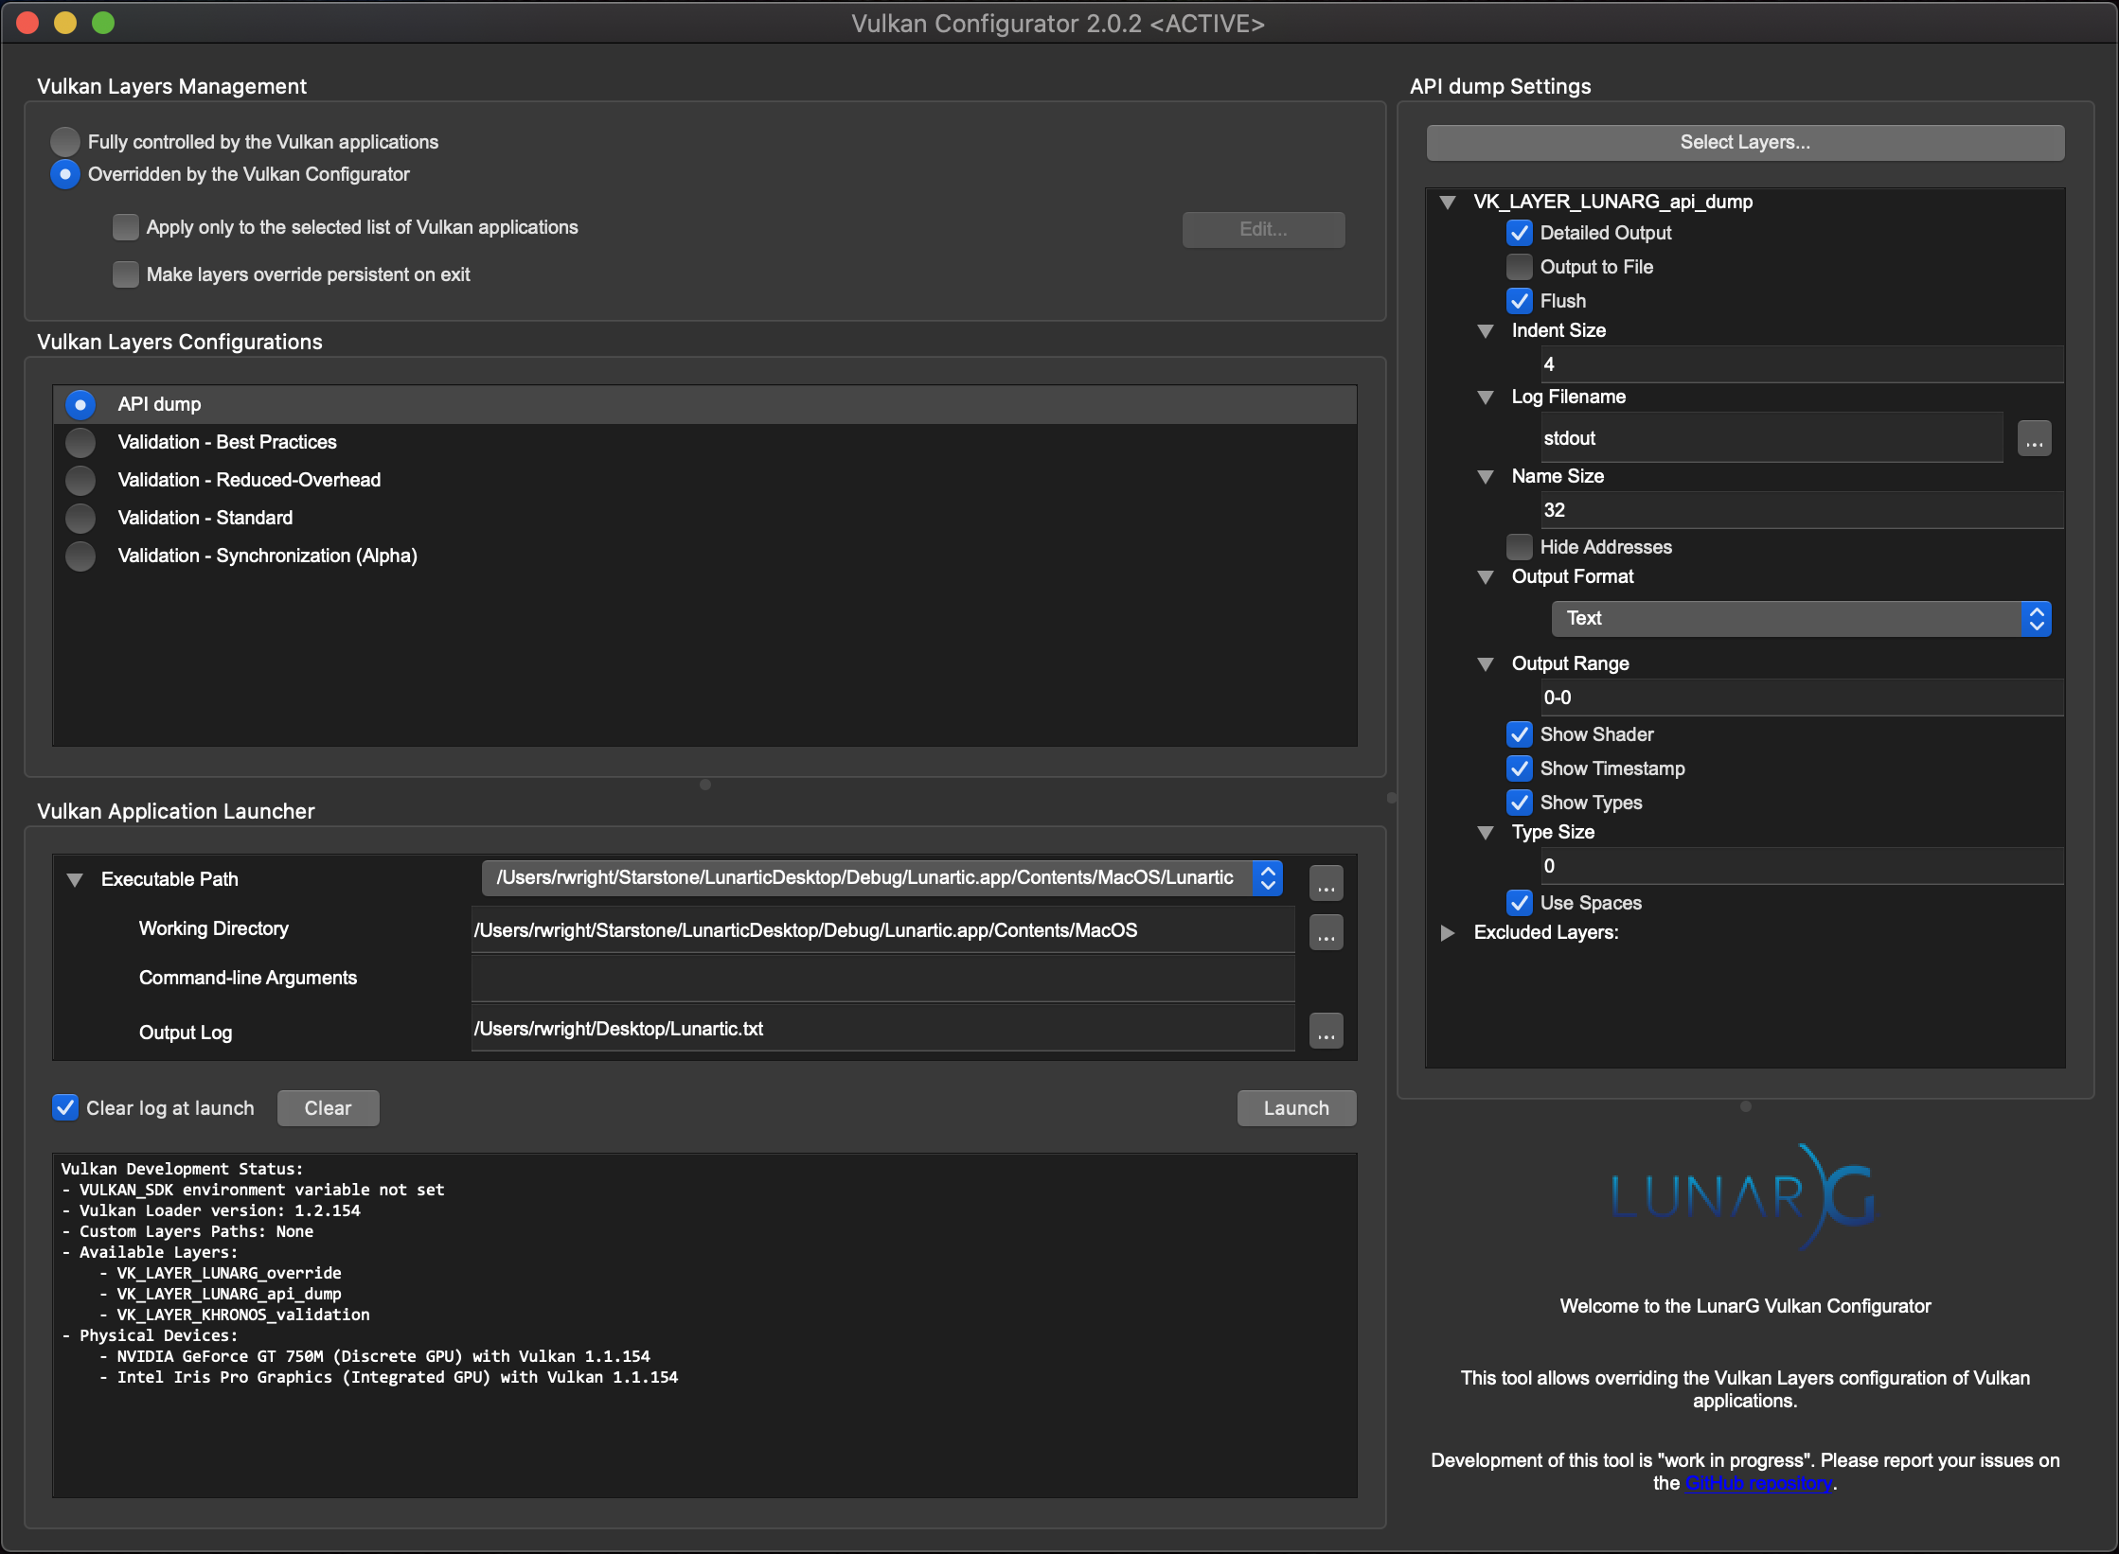Click browse button for Working Directory
2119x1554 pixels.
click(x=1326, y=932)
